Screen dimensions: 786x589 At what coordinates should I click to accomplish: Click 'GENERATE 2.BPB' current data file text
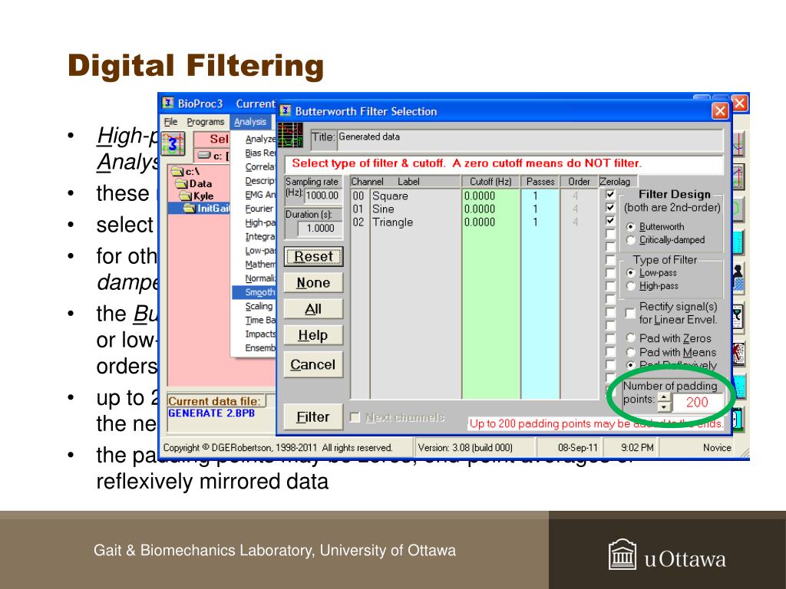[212, 413]
